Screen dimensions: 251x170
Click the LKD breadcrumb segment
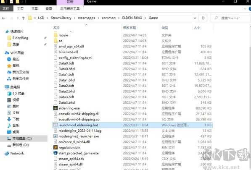41,18
